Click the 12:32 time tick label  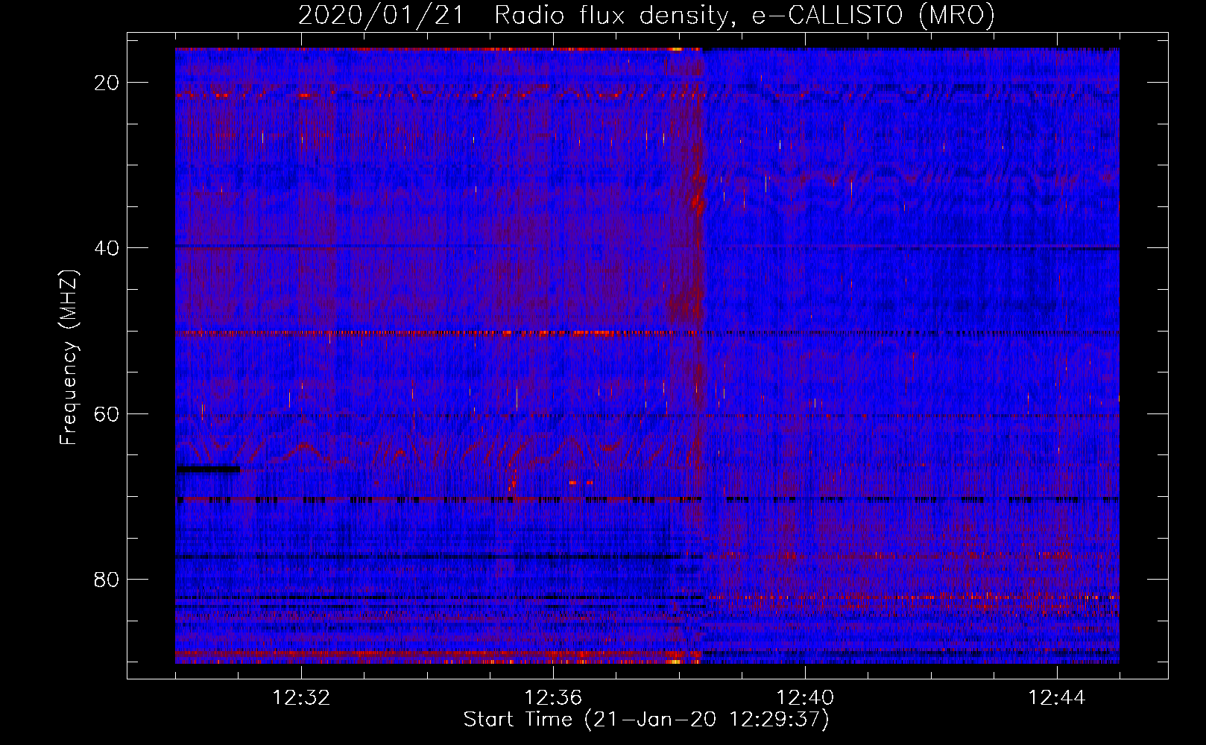point(301,698)
